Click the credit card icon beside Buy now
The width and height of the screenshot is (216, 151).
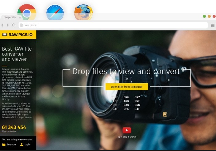(4, 144)
